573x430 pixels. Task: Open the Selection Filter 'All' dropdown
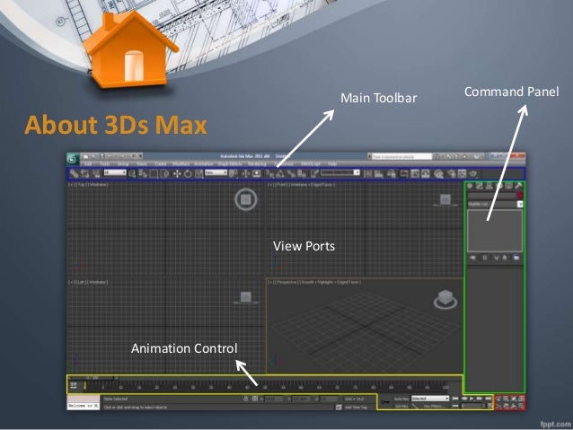[x=115, y=172]
